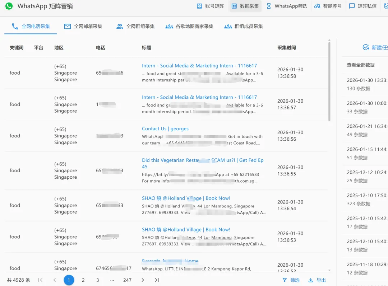The height and width of the screenshot is (286, 388).
Task: Click the 新建任务 button
Action: click(x=375, y=47)
